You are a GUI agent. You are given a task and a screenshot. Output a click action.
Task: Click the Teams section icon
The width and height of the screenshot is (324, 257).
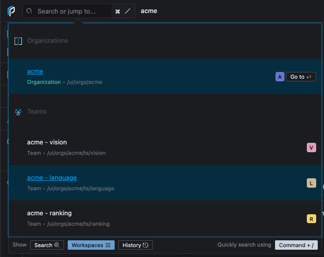18,112
